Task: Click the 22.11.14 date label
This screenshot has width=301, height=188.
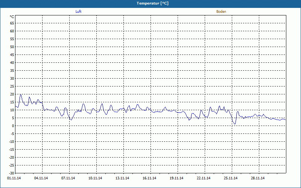Action: (x=204, y=178)
